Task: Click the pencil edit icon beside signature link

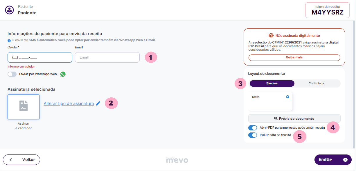Action: pyautogui.click(x=98, y=103)
